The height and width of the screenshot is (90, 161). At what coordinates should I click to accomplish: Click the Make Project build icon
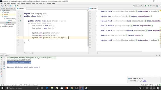point(134,6)
